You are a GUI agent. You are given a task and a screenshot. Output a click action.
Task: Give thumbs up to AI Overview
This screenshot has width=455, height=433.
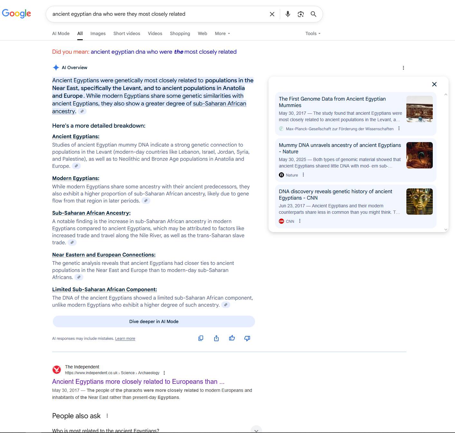click(x=232, y=338)
